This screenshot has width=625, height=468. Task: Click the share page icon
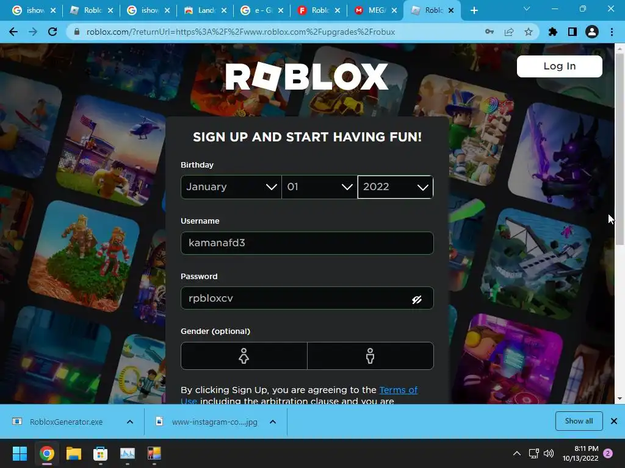click(x=509, y=32)
